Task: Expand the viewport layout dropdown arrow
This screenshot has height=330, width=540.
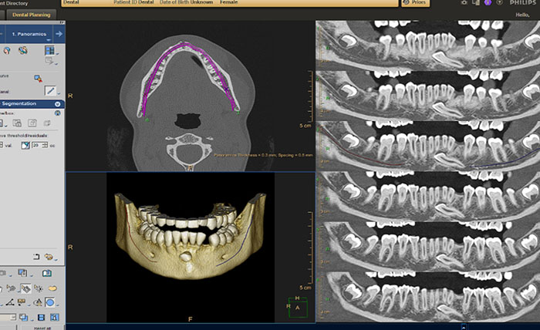Action: click(58, 53)
